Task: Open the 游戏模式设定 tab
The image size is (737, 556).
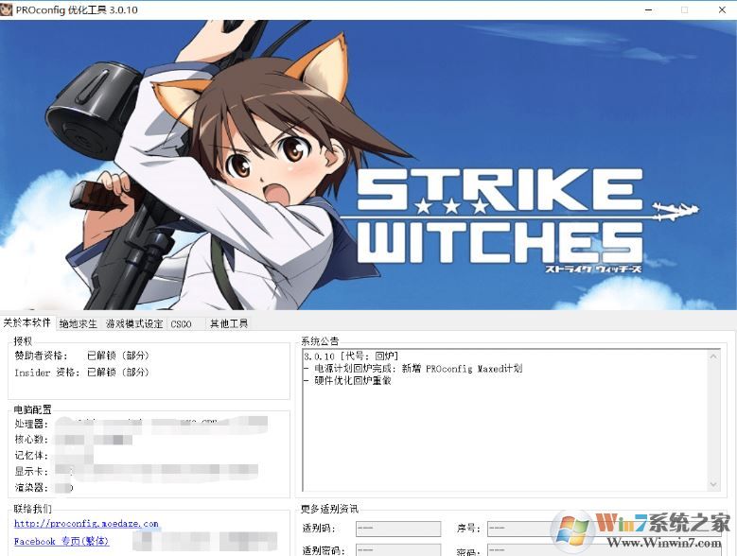Action: tap(134, 323)
